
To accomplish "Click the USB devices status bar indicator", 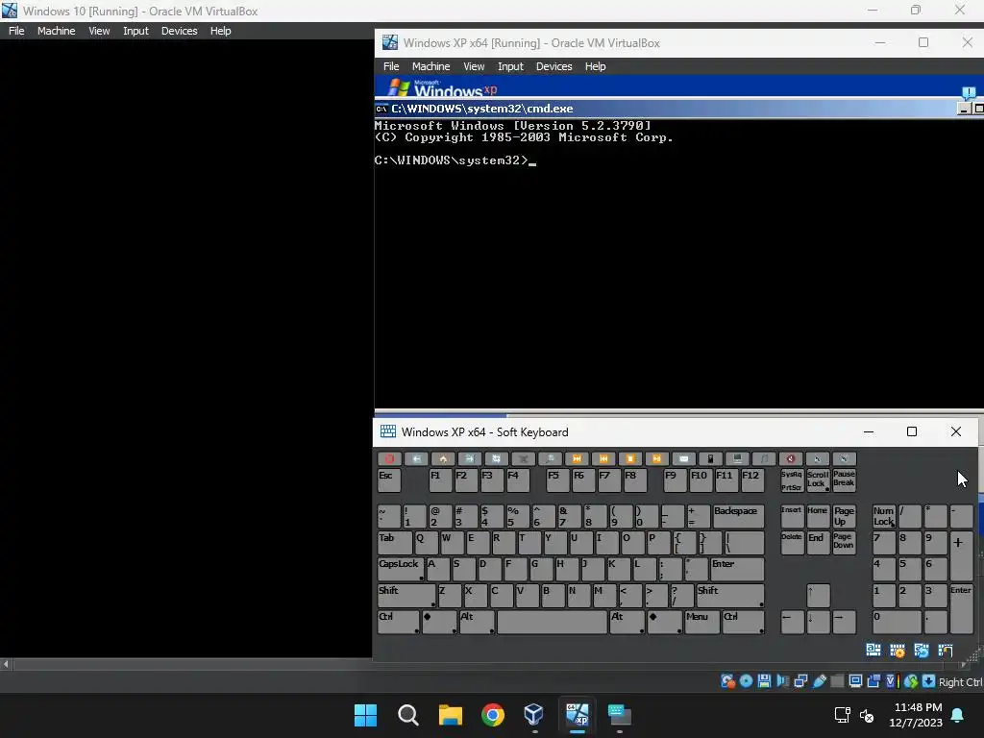I will coord(819,681).
